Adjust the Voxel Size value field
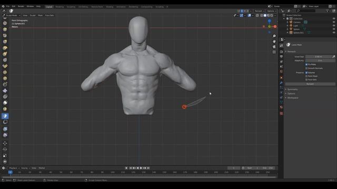Viewport: 337px width, 189px height. (x=319, y=57)
